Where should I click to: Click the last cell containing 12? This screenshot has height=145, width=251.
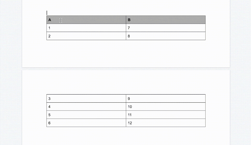click(166, 123)
